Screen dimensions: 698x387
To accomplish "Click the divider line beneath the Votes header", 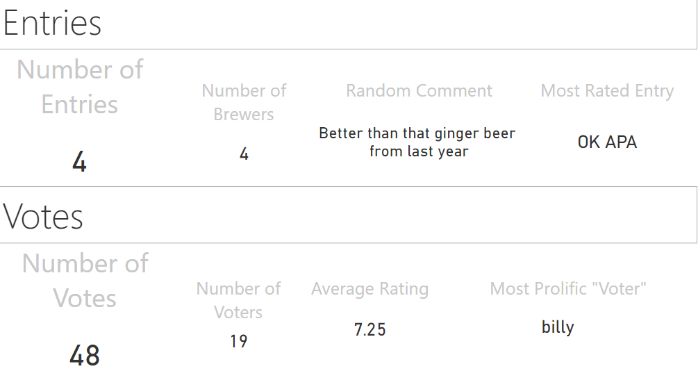I will (348, 243).
